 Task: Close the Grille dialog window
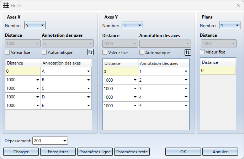238,5
